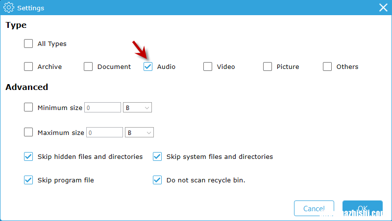Focus the Maximum size value field

click(104, 133)
